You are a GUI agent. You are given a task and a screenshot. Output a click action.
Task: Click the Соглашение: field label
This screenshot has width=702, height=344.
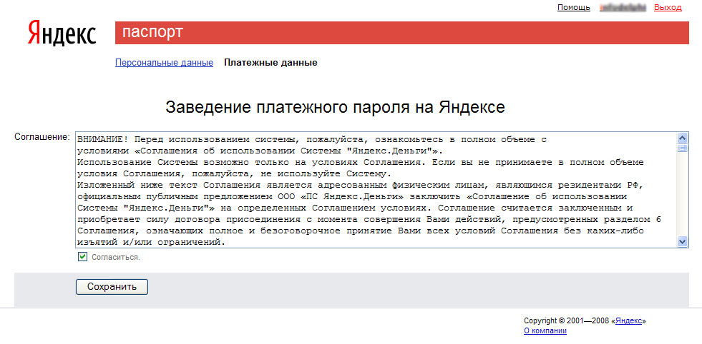(x=42, y=136)
